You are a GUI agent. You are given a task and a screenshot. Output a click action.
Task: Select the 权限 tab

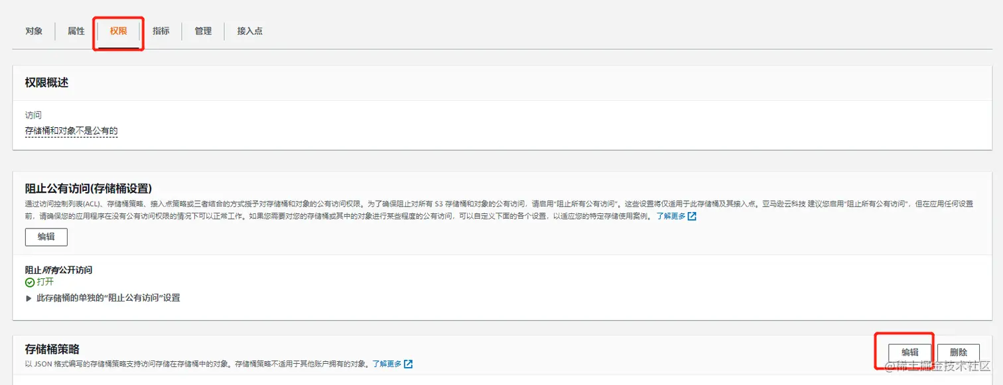[117, 30]
